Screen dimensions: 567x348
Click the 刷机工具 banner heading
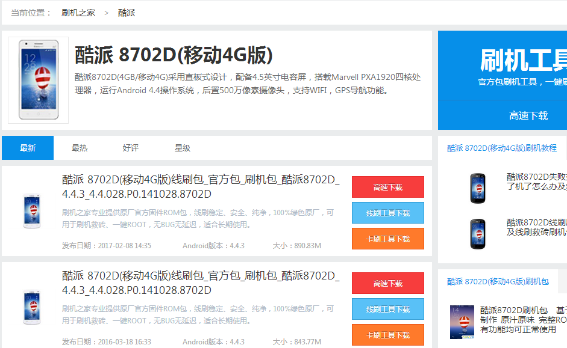click(524, 61)
